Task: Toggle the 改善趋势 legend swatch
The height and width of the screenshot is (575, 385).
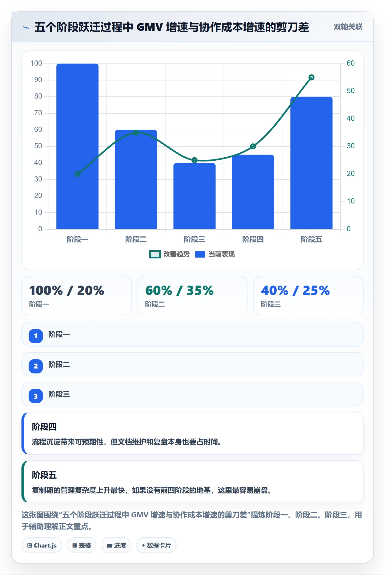Action: click(x=155, y=254)
